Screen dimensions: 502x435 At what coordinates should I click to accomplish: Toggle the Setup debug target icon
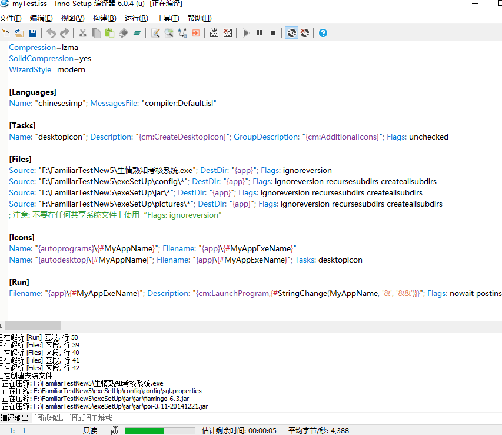click(291, 33)
